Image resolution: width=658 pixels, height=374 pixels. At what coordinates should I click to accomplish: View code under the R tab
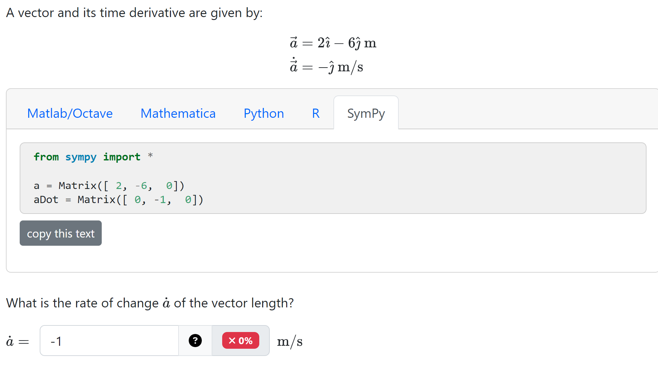[x=315, y=113]
